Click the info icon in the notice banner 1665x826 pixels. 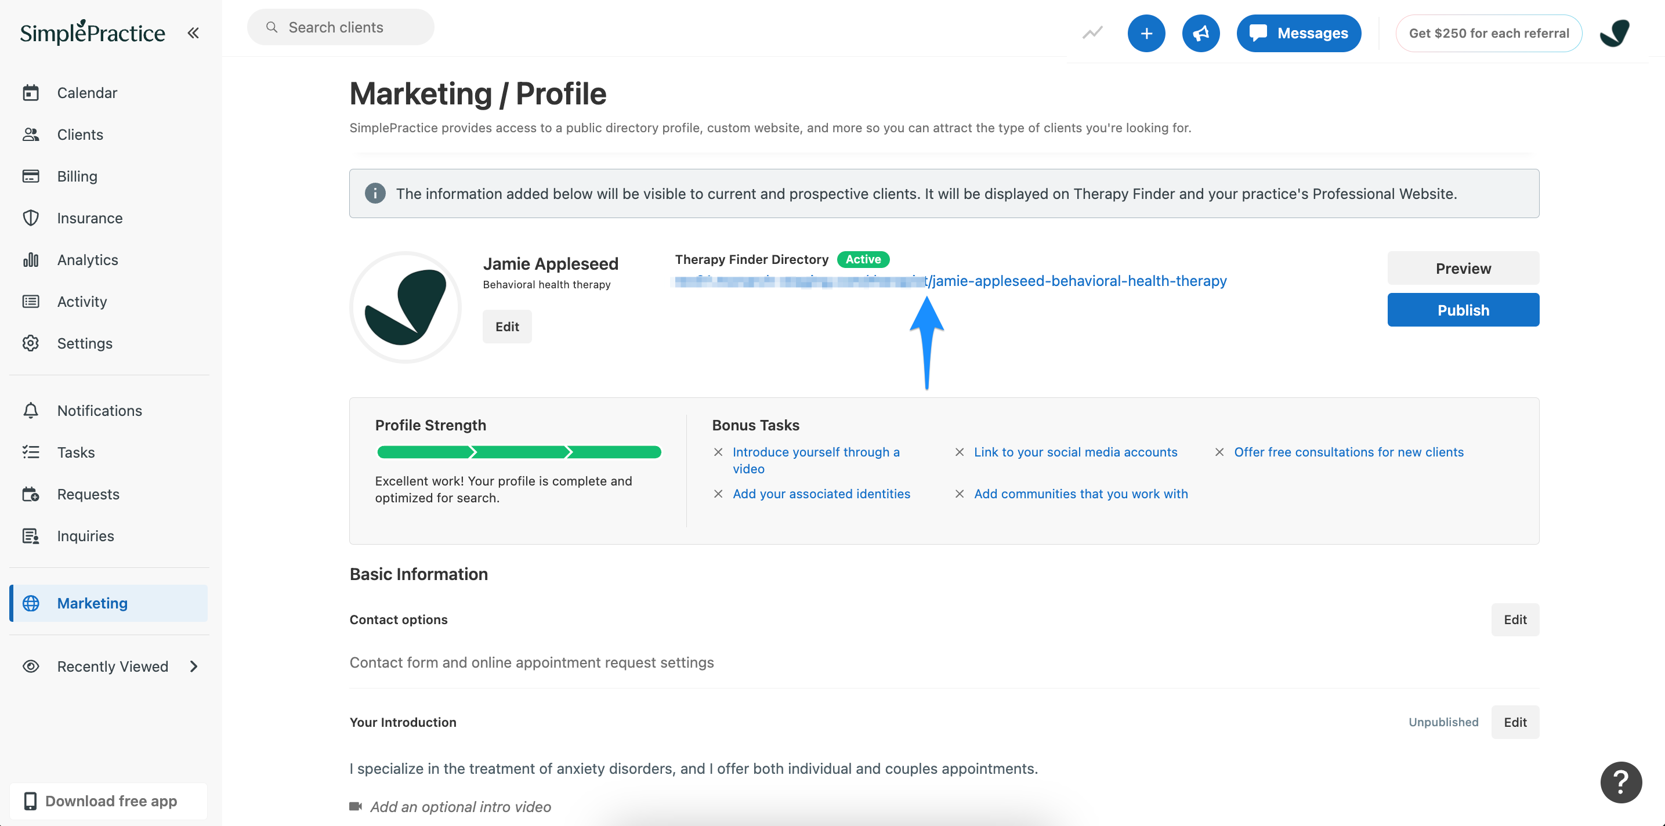pos(375,193)
